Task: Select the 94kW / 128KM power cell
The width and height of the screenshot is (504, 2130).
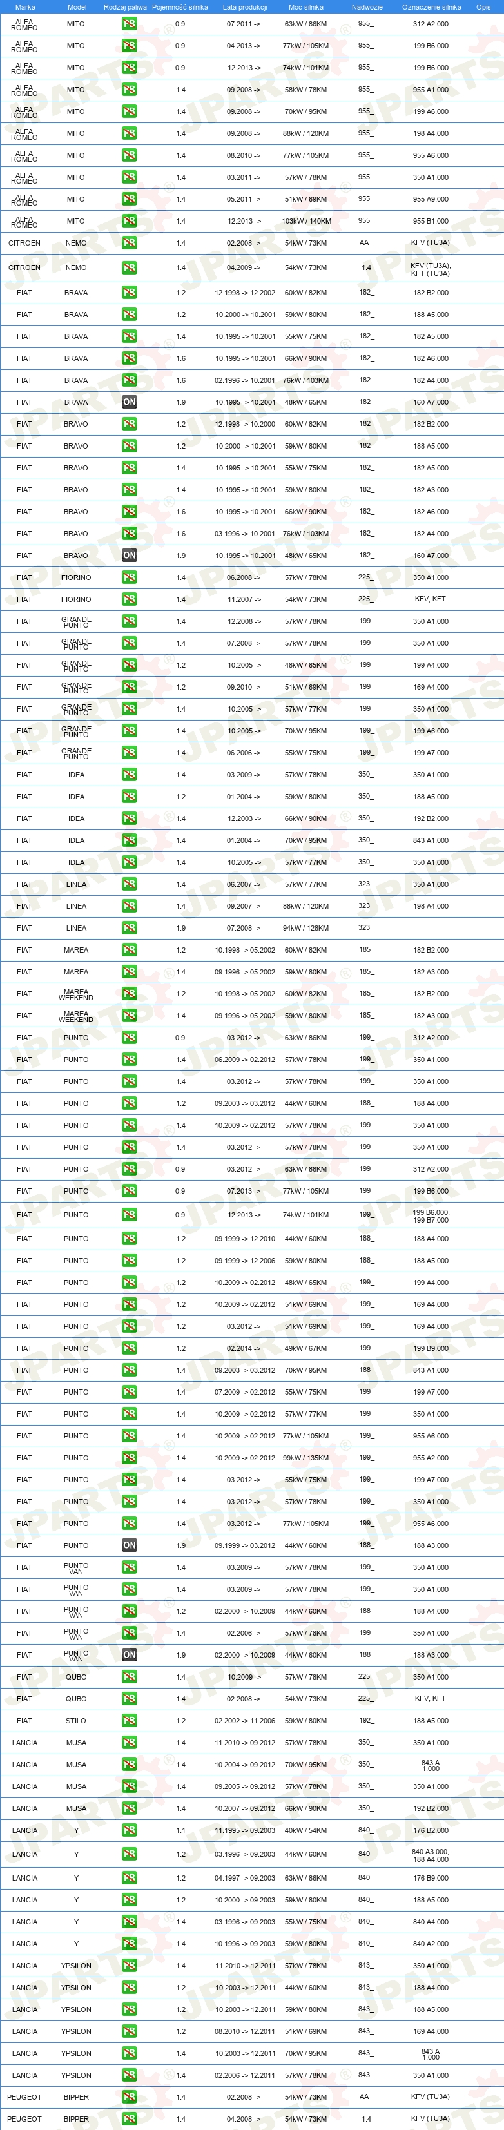Action: coord(305,928)
